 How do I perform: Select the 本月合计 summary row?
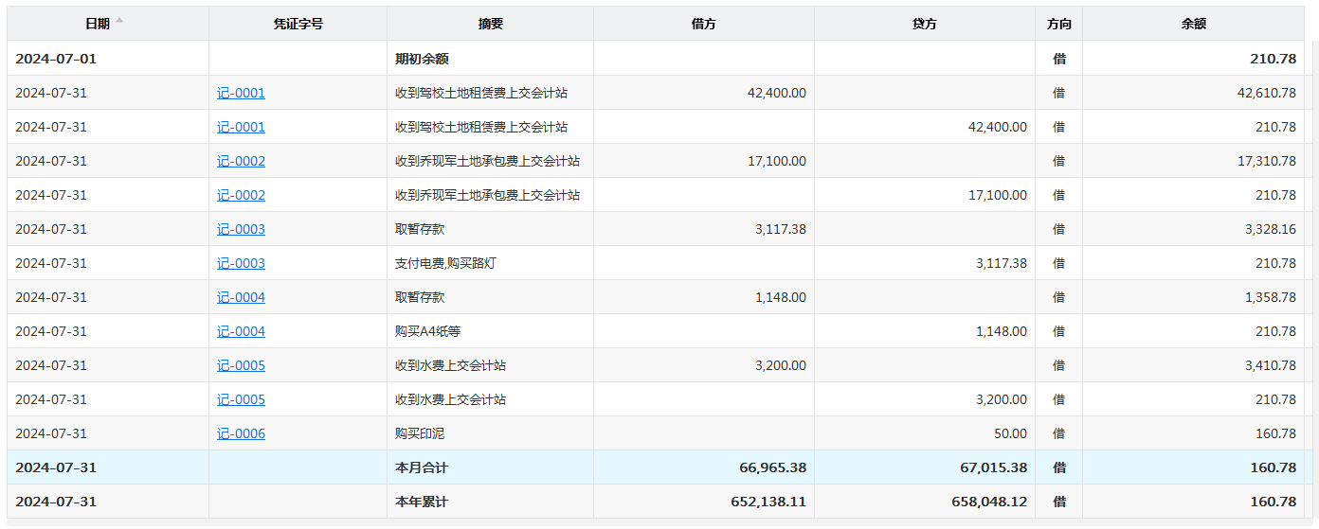point(422,467)
